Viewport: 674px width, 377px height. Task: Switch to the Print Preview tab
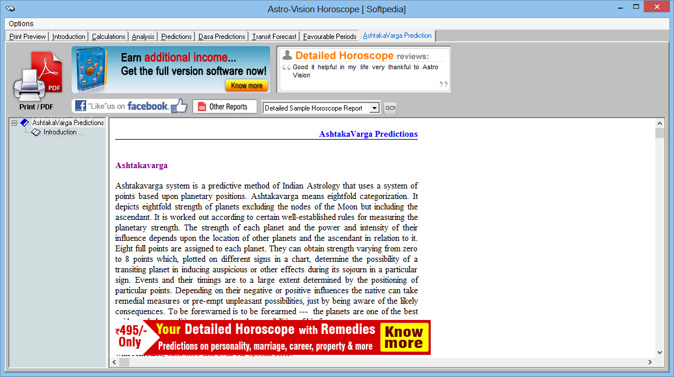click(27, 37)
